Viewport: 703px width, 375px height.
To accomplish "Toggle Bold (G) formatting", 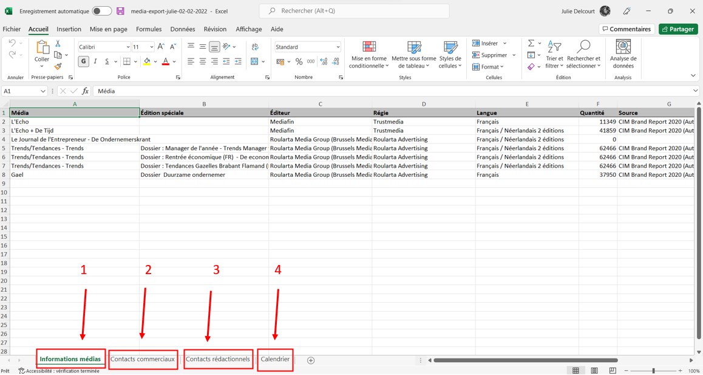I will point(83,61).
